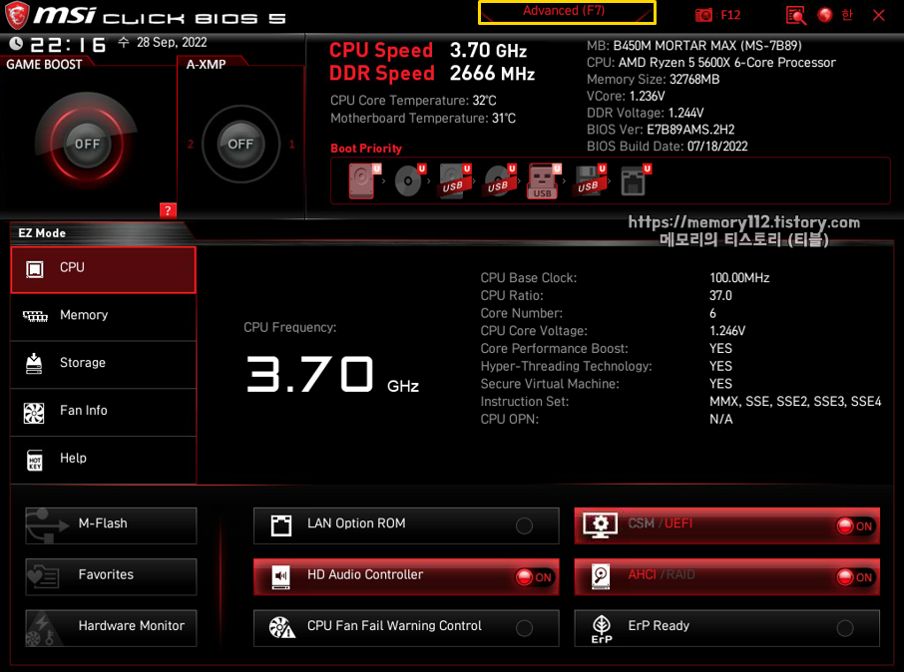Close the BIOS with the X button
Viewport: 904px width, 672px height.
(x=879, y=16)
